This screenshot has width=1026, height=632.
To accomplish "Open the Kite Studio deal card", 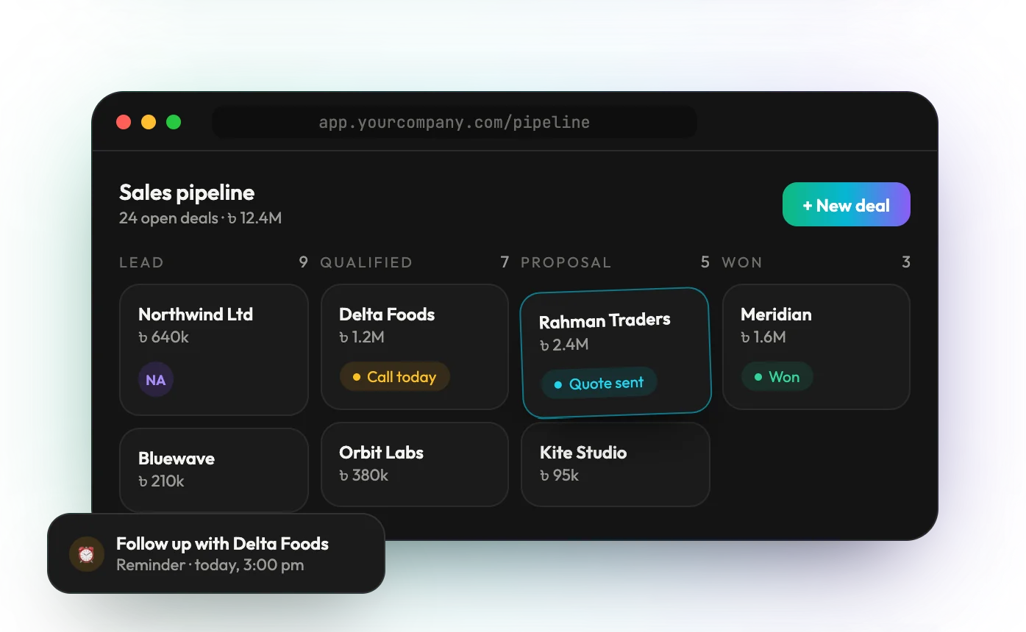I will click(616, 464).
